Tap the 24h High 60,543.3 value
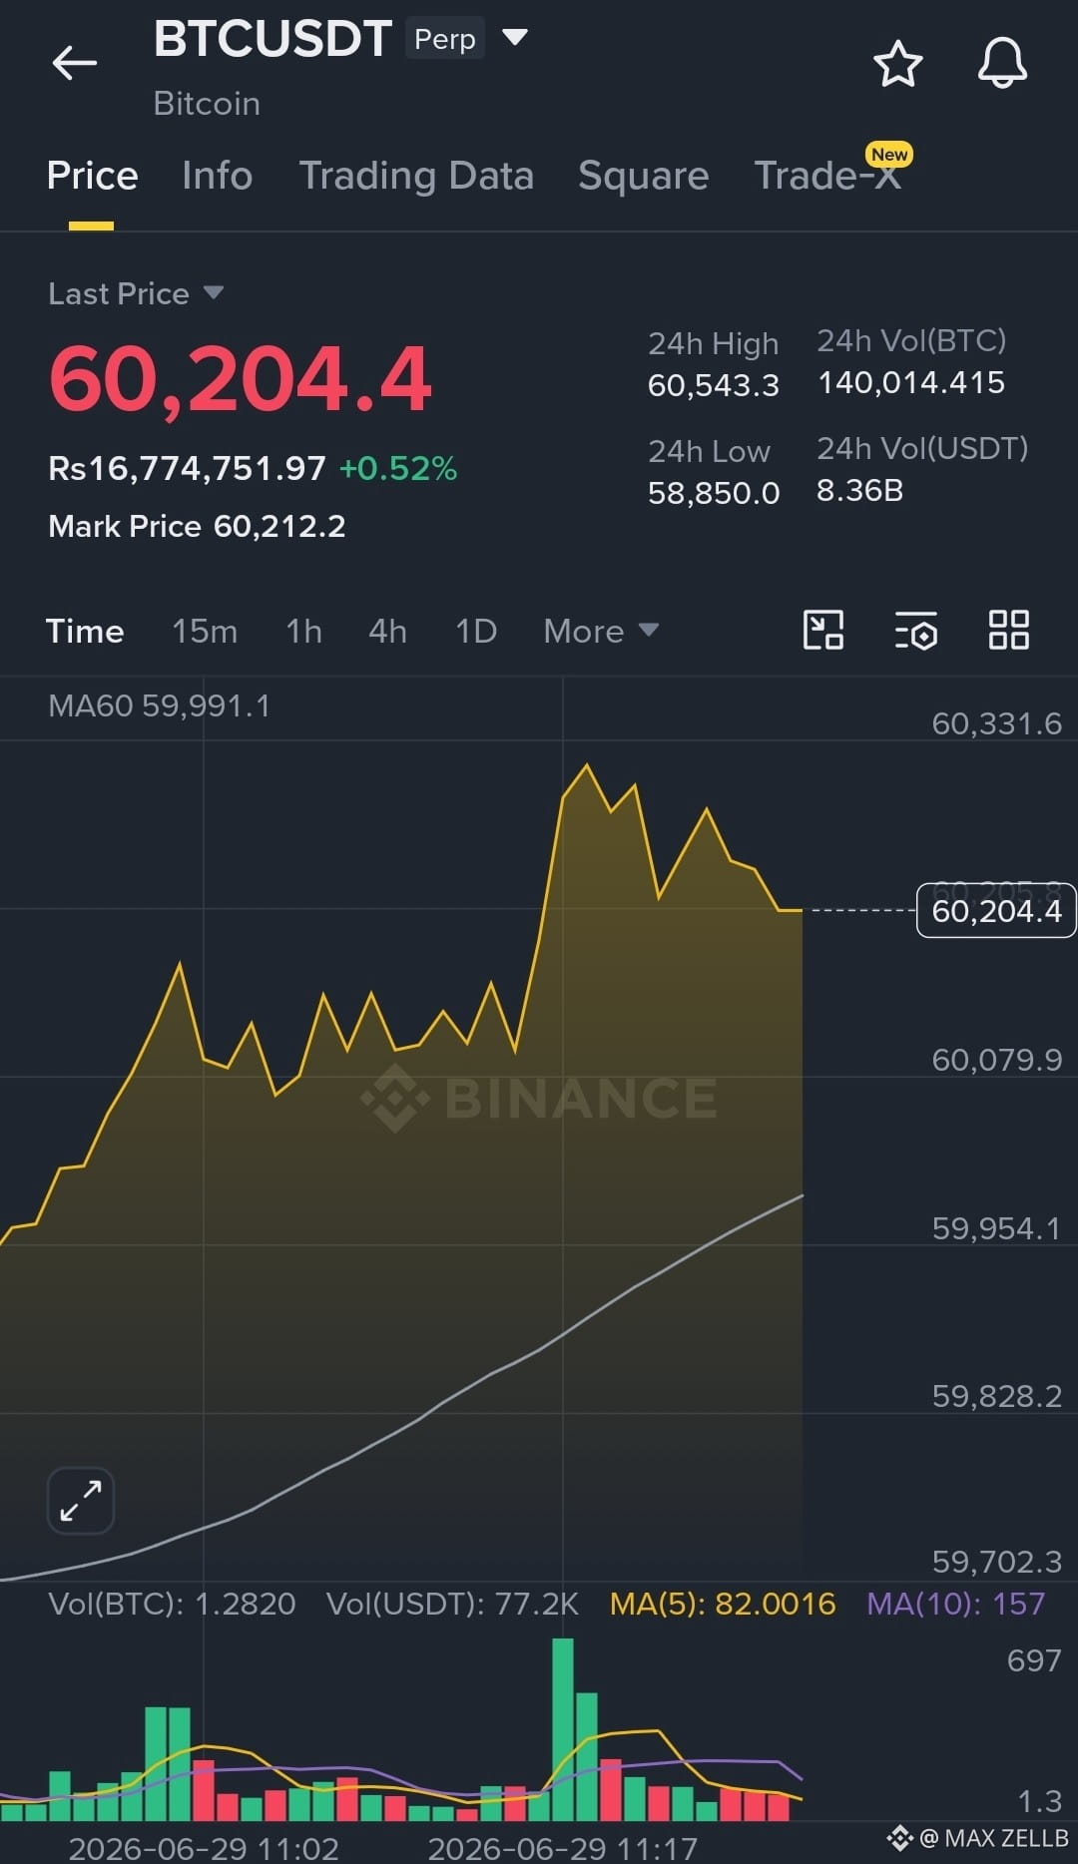This screenshot has height=1864, width=1078. click(x=714, y=385)
